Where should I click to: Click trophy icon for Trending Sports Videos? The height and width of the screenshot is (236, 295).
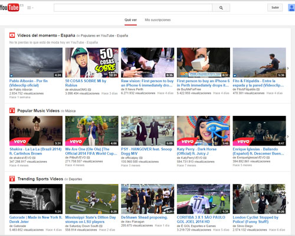pos(12,179)
